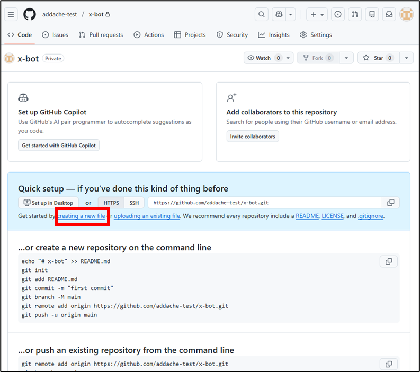420x372 pixels.
Task: Copy the repository URL to clipboard
Action: click(x=391, y=203)
